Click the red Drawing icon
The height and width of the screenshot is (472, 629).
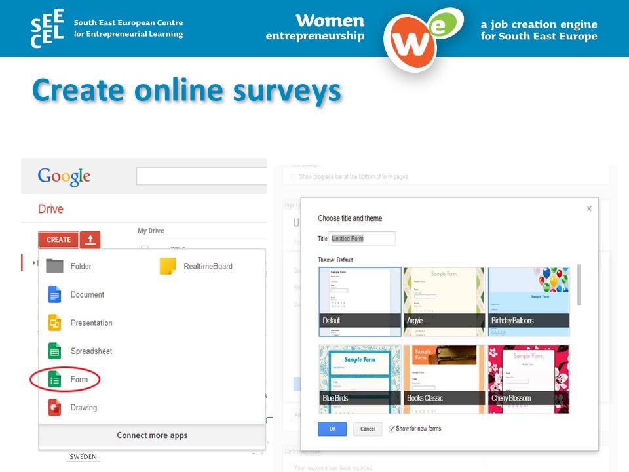54,407
